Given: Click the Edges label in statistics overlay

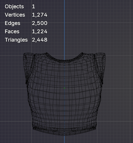Looking at the screenshot, I should coord(12,23).
